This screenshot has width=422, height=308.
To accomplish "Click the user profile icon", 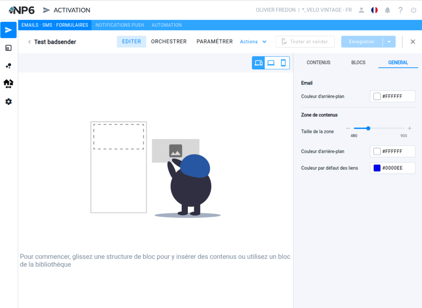I will pyautogui.click(x=361, y=10).
